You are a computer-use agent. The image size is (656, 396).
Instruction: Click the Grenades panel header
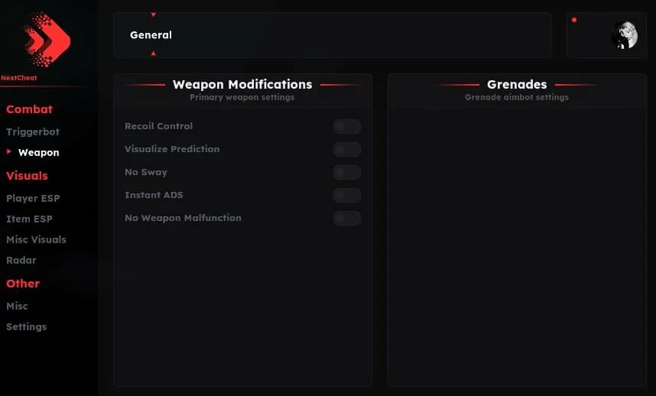click(x=517, y=84)
